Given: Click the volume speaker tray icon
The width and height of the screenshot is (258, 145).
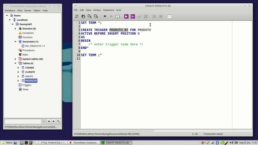Looking at the screenshot, I should point(231,143).
